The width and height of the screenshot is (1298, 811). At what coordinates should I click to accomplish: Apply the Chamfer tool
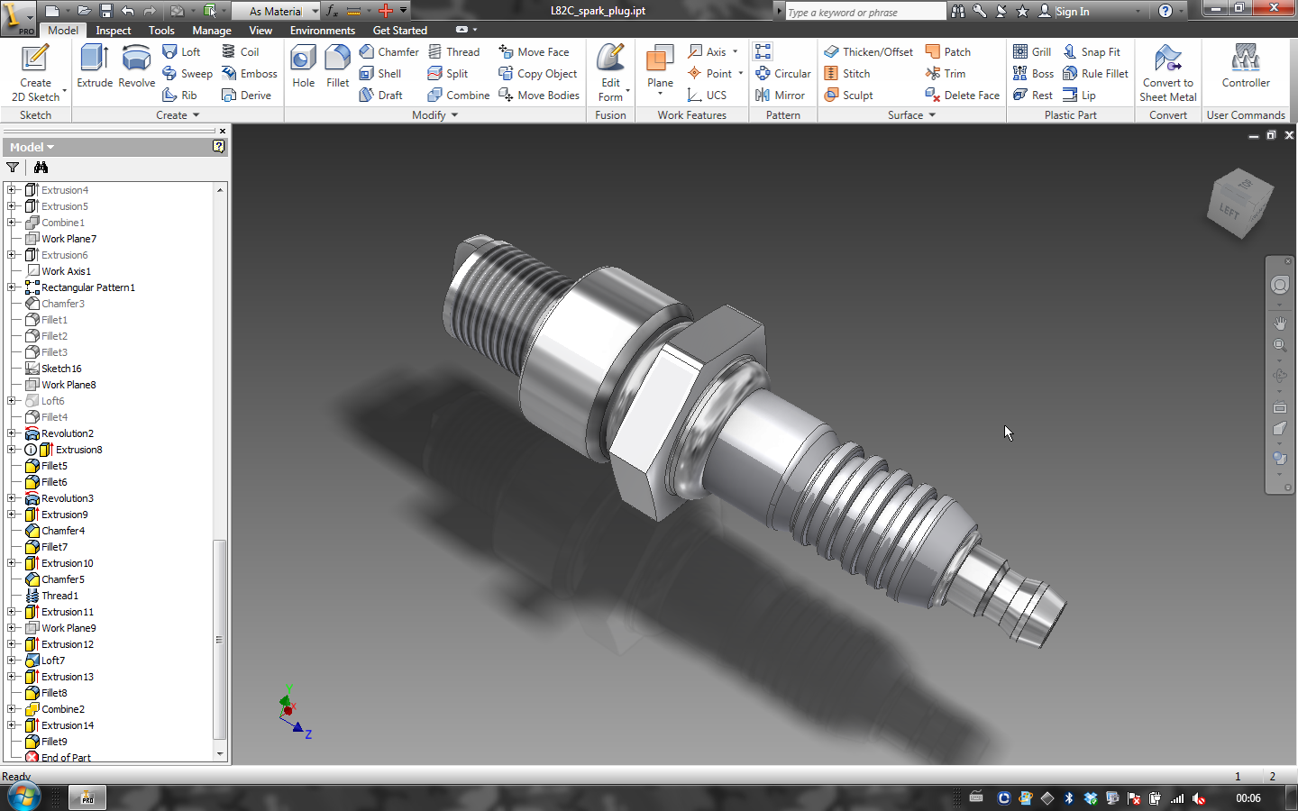coord(389,52)
